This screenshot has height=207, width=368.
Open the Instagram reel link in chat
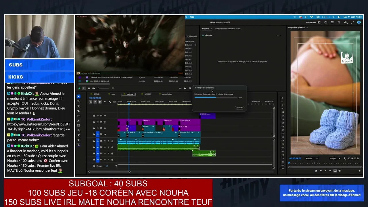(x=39, y=127)
